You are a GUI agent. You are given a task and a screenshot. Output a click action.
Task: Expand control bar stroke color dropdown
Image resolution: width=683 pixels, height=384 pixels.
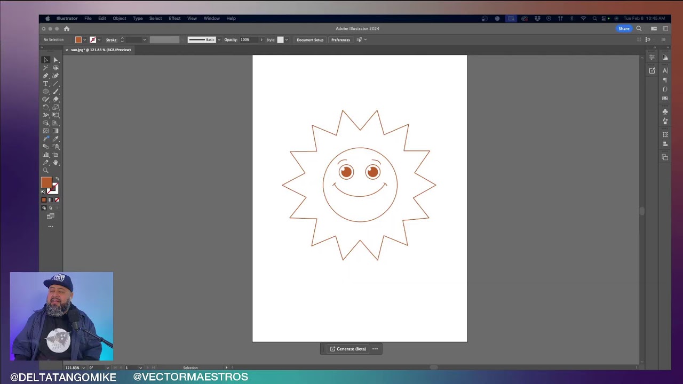pos(99,39)
